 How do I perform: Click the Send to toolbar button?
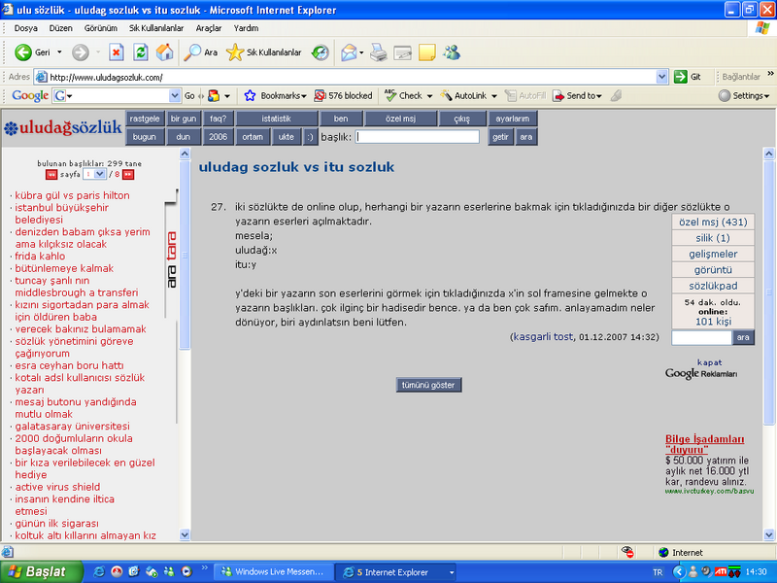[577, 95]
